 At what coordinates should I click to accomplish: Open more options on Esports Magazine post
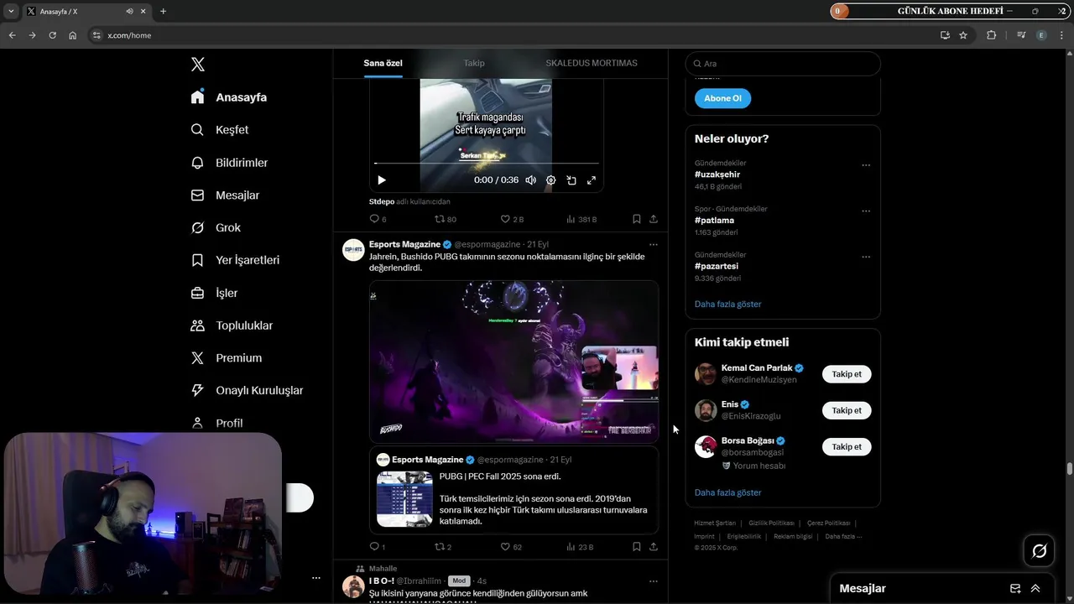tap(654, 245)
